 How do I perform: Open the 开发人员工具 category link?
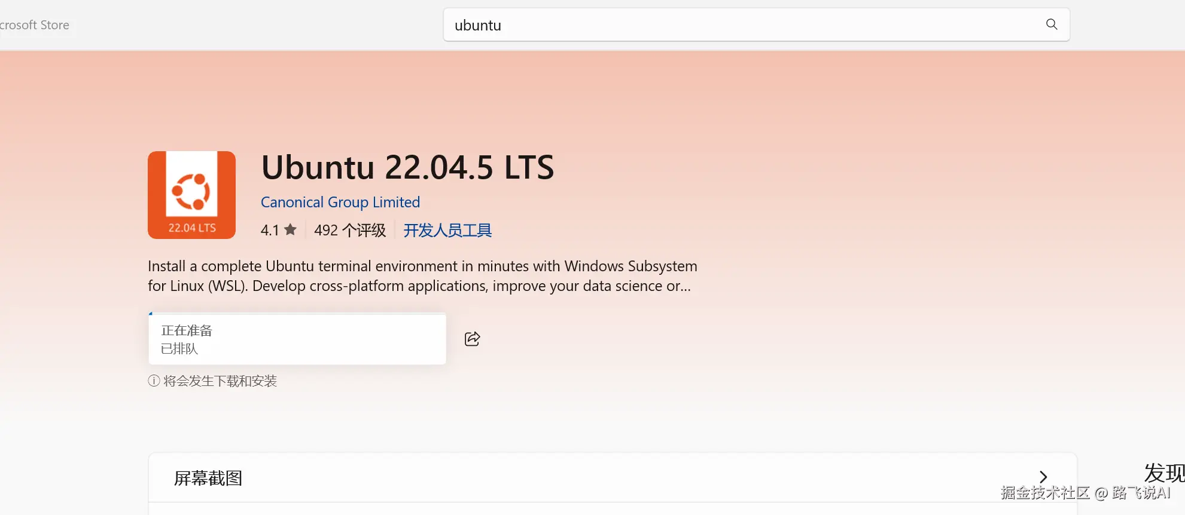[447, 230]
